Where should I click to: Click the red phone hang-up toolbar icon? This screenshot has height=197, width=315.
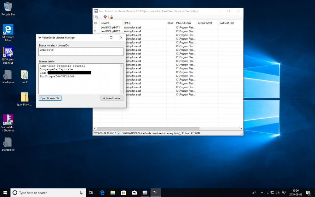coord(105,17)
